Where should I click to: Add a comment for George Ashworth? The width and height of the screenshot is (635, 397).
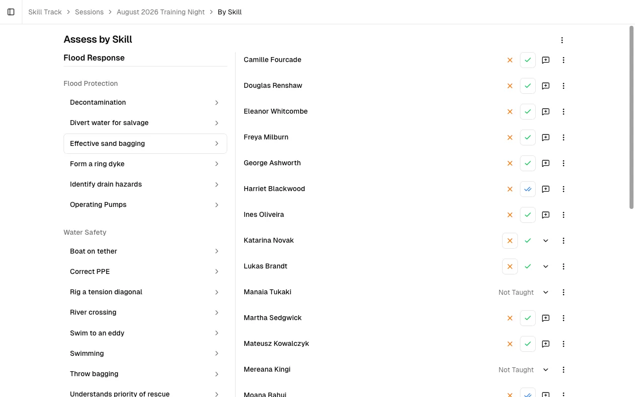tap(546, 163)
